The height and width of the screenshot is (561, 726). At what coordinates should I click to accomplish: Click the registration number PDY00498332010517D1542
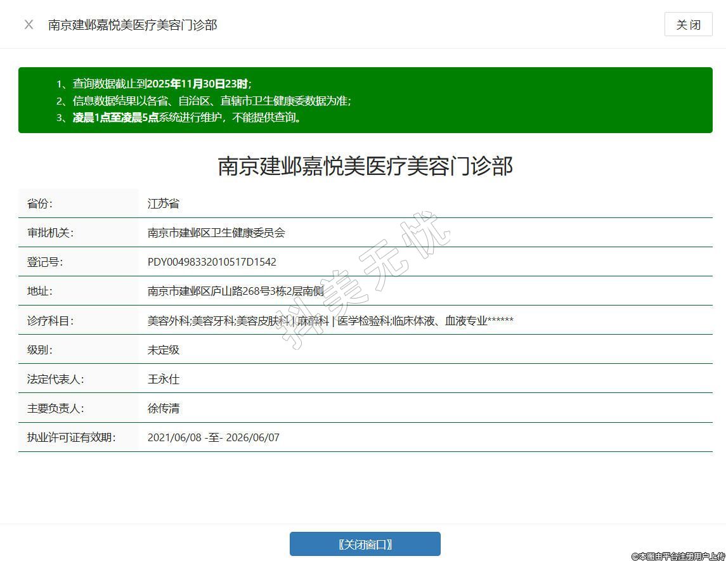click(212, 262)
